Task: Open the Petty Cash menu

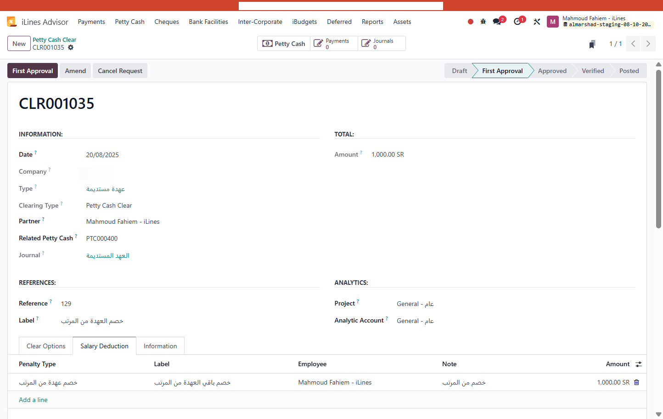Action: 130,22
